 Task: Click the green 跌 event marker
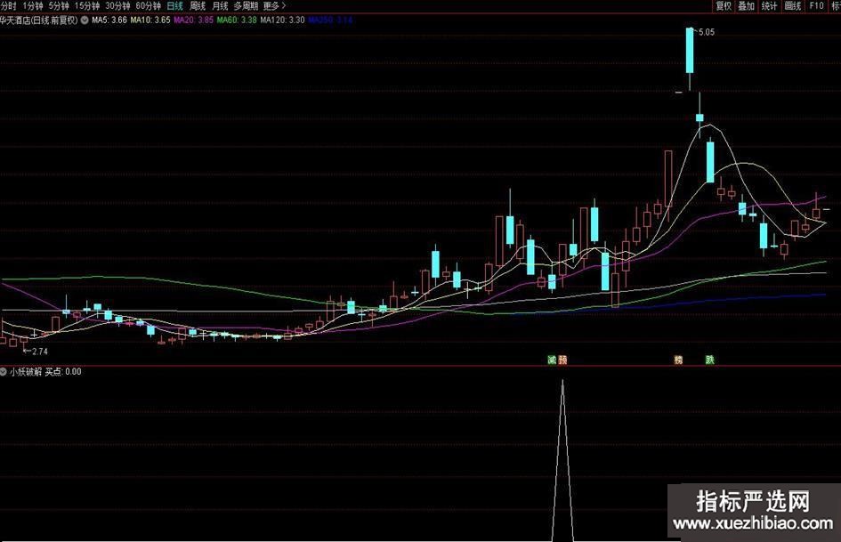(709, 360)
